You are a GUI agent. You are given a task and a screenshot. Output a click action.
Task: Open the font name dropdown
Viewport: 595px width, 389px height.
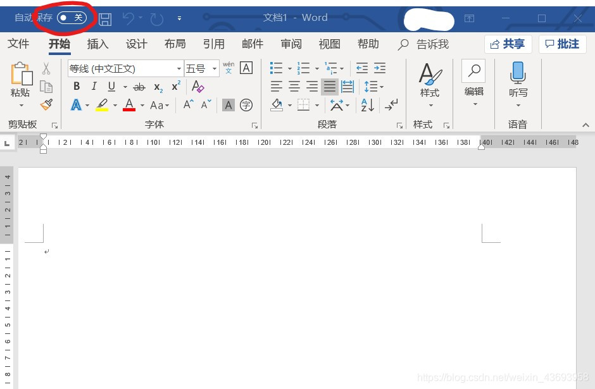coord(178,68)
